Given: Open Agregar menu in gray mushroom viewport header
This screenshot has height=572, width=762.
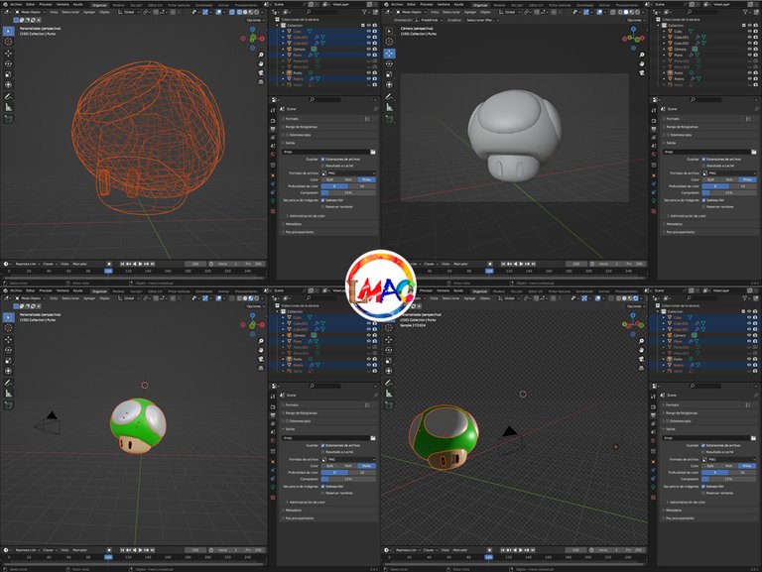Looking at the screenshot, I should (x=470, y=12).
